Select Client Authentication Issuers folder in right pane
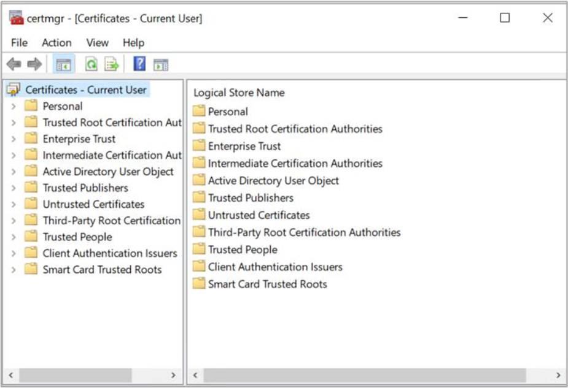Screen dimensions: 568x388 pyautogui.click(x=274, y=267)
